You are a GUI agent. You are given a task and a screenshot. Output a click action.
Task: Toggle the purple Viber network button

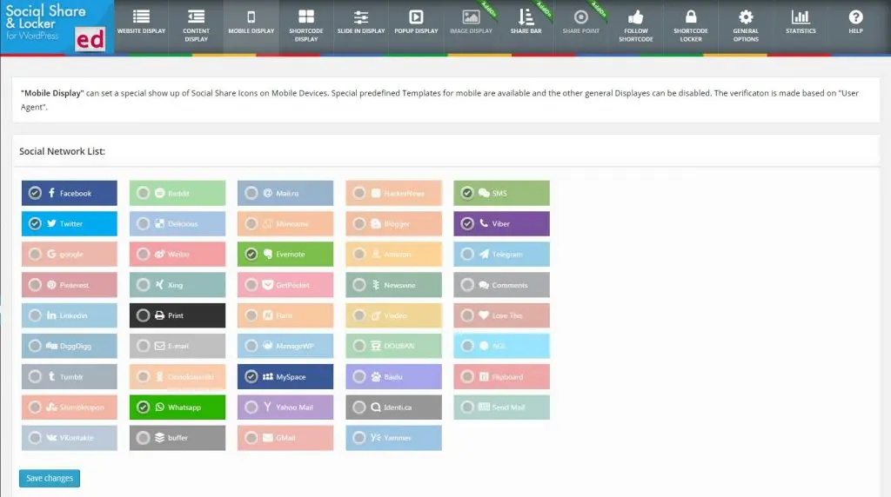[x=502, y=223]
